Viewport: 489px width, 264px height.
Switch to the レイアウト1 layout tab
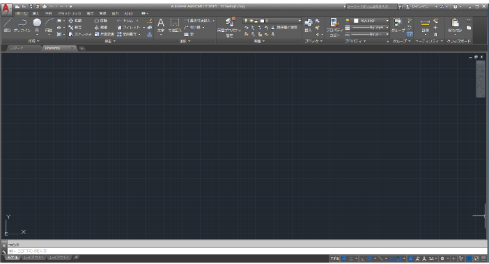click(x=33, y=258)
